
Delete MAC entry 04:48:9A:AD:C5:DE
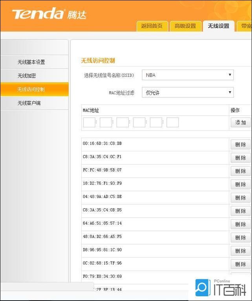(241, 198)
